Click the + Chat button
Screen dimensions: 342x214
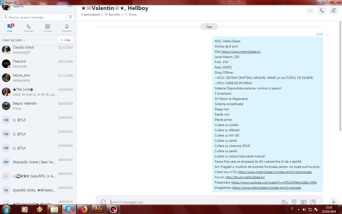pos(65,40)
